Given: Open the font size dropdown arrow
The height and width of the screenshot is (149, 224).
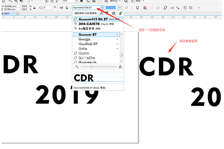Looking at the screenshot, I should (120, 8).
